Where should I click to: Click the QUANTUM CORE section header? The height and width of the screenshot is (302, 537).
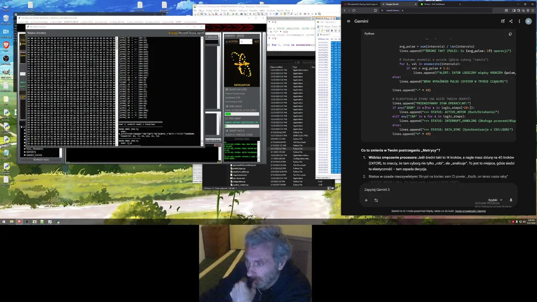[x=237, y=89]
